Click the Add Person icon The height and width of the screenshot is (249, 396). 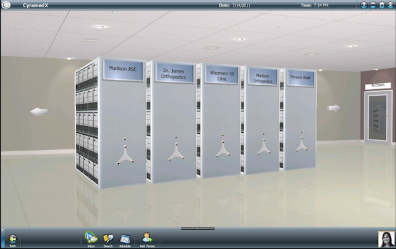[x=147, y=238]
